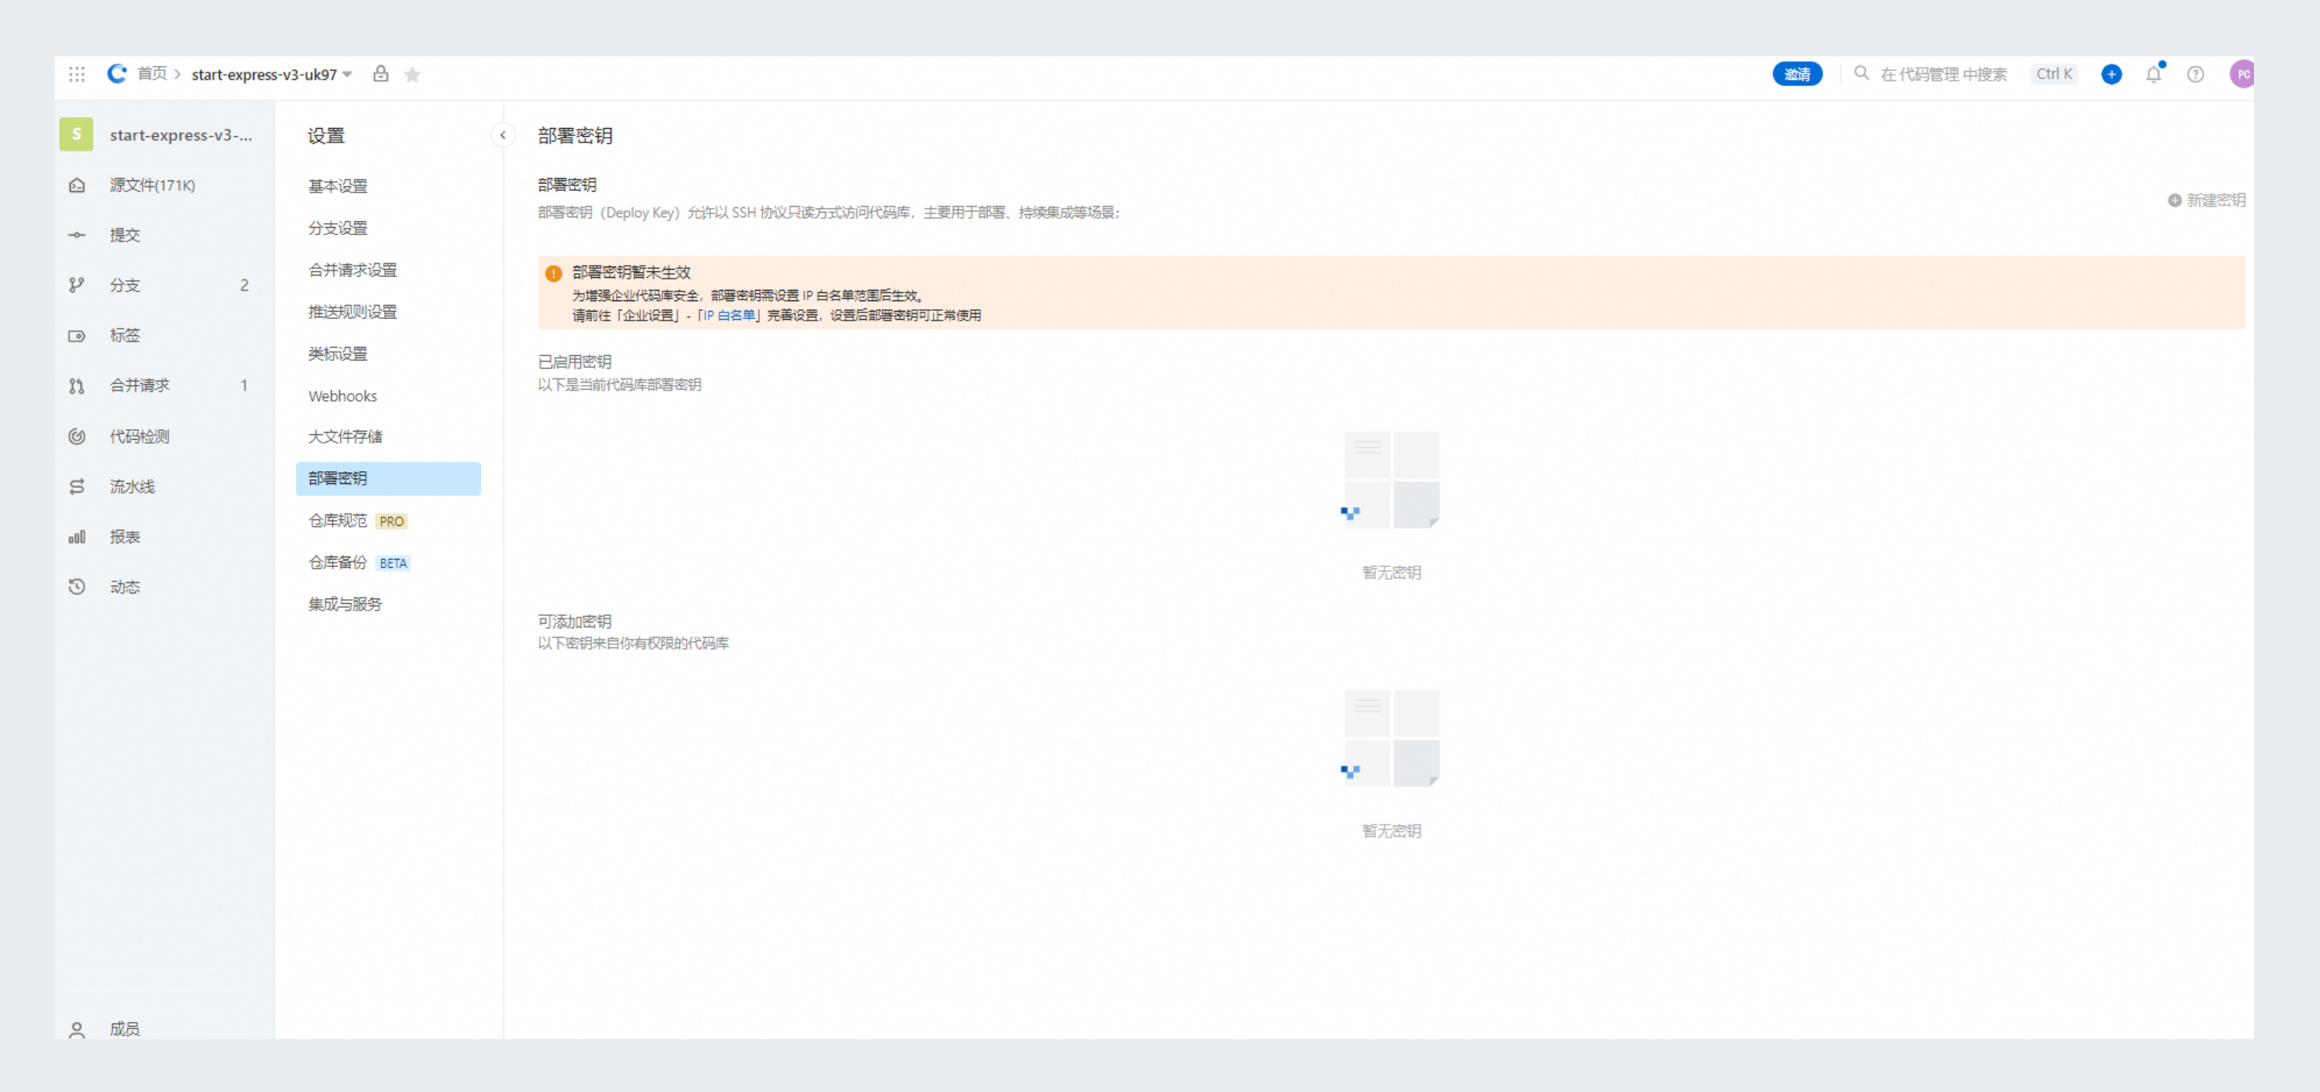Click the Codeup logo icon
This screenshot has width=2320, height=1092.
coord(117,74)
